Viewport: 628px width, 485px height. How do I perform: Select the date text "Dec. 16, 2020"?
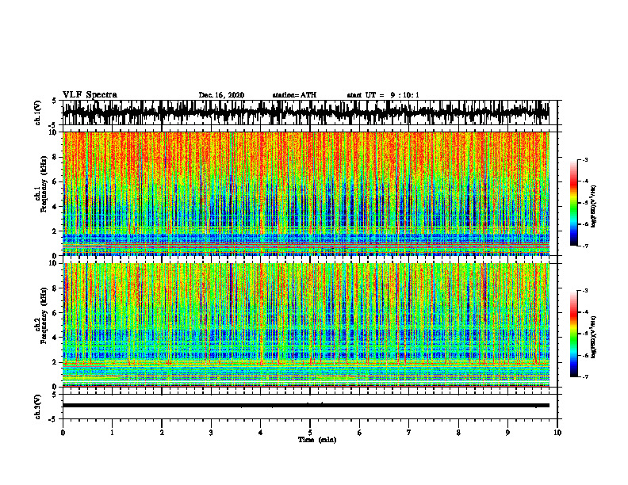pos(221,95)
